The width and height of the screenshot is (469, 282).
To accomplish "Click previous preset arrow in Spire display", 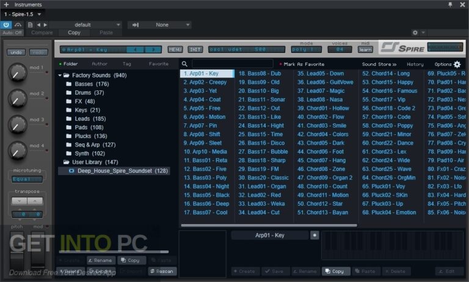I will [x=136, y=49].
